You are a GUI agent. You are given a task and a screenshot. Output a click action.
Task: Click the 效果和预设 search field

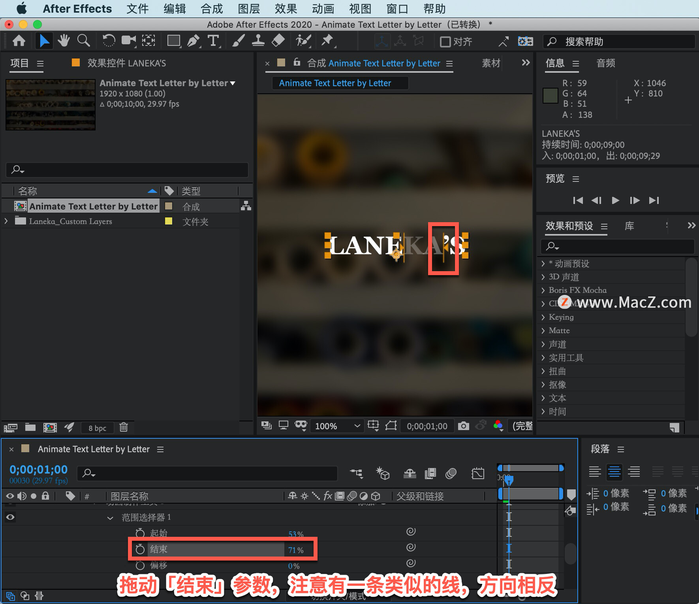tap(617, 246)
